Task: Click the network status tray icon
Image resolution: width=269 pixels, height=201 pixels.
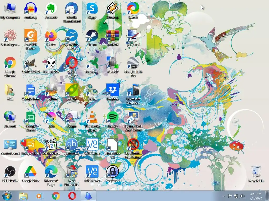Action: [x=236, y=196]
